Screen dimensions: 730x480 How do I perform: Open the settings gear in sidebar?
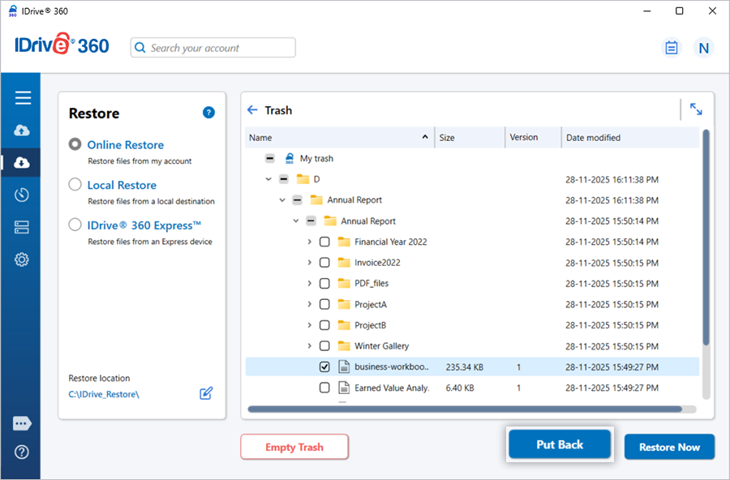(23, 259)
